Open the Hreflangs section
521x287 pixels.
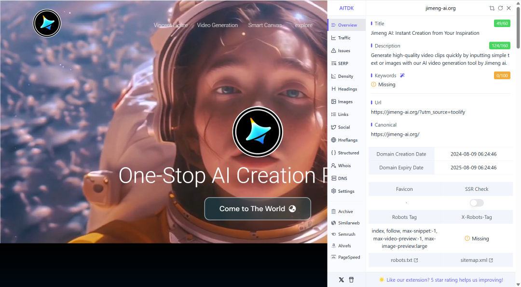pos(346,140)
